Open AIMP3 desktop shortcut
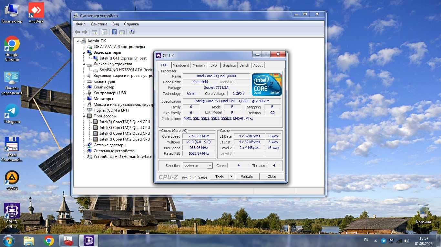This screenshot has height=247, width=441. point(12,181)
